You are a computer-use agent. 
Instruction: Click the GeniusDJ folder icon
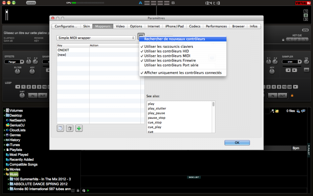coord(7,125)
